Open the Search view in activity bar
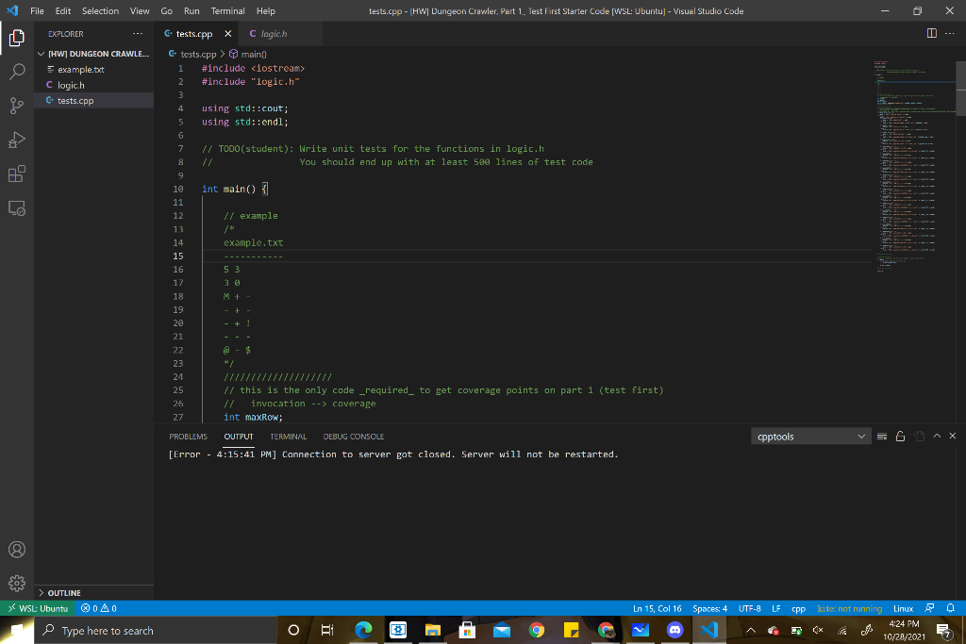The image size is (966, 644). click(17, 72)
